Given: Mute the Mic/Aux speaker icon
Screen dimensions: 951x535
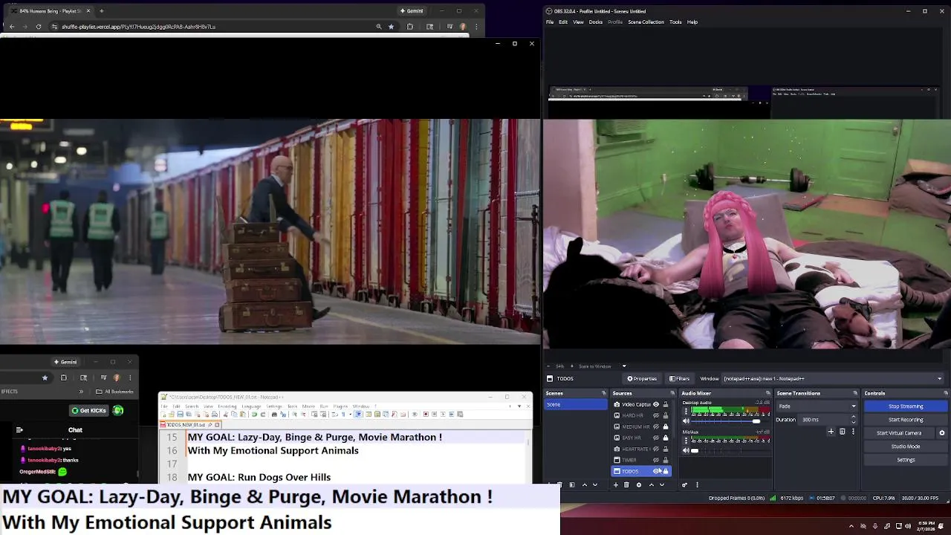Looking at the screenshot, I should coord(686,450).
